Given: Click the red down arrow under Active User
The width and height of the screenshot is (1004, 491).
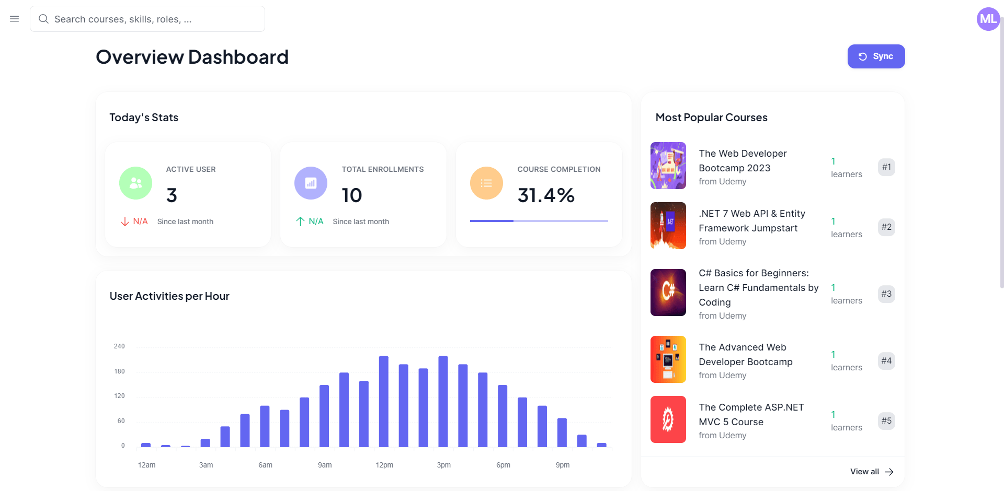Looking at the screenshot, I should point(124,221).
